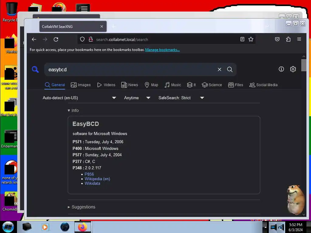Open the media player taskbar icon
This screenshot has height=233, width=311.
click(x=45, y=227)
